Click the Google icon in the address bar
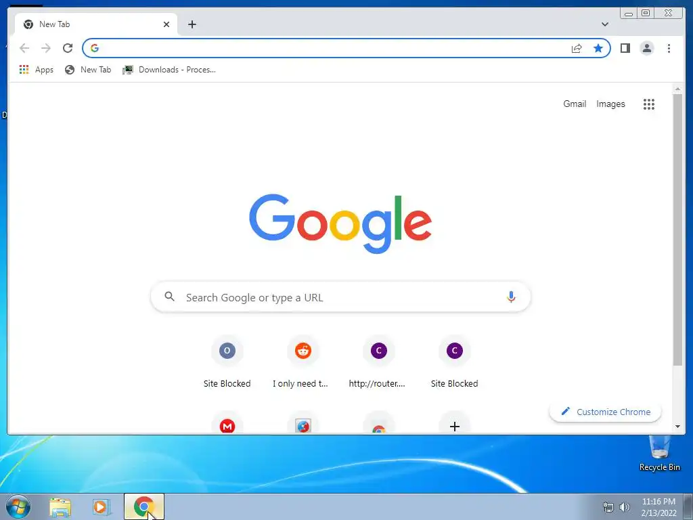Image resolution: width=693 pixels, height=520 pixels. pyautogui.click(x=95, y=48)
